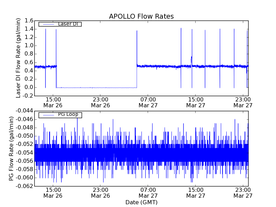
Task: Click the 0.4 tick on Laser DI axis
Action: (29, 71)
